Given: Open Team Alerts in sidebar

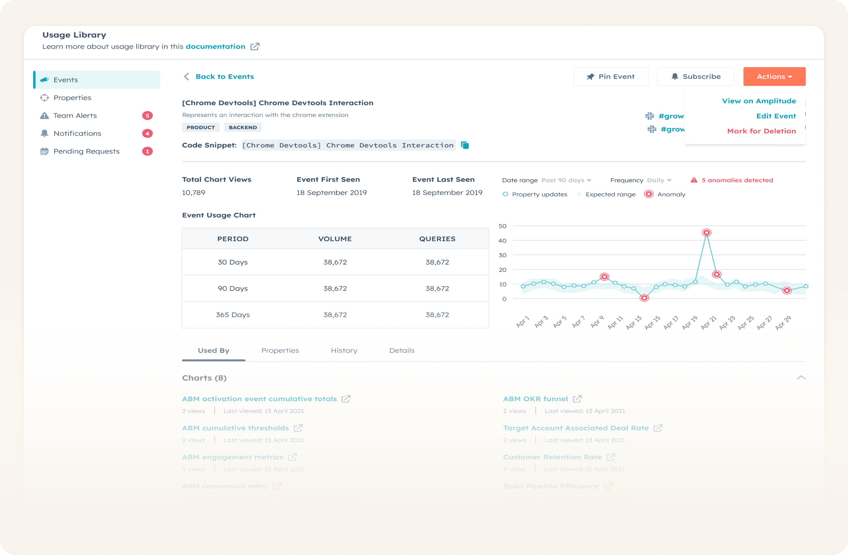Looking at the screenshot, I should pyautogui.click(x=75, y=116).
